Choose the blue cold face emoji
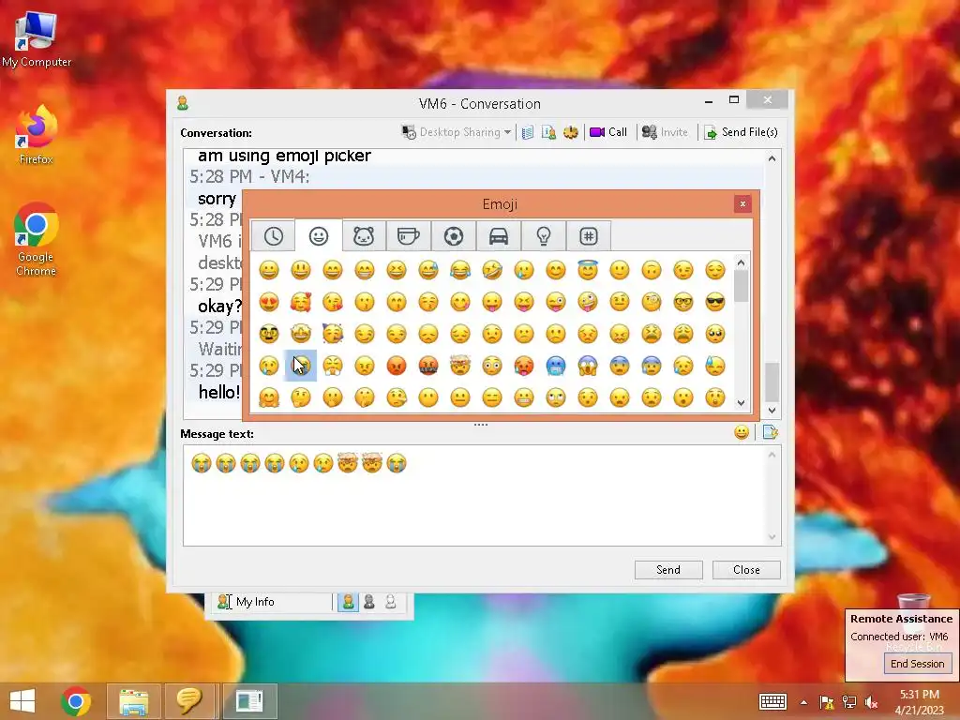Screen dimensions: 960x720 [x=556, y=367]
